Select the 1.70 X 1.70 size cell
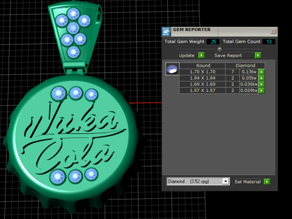292x219 pixels. click(x=203, y=72)
